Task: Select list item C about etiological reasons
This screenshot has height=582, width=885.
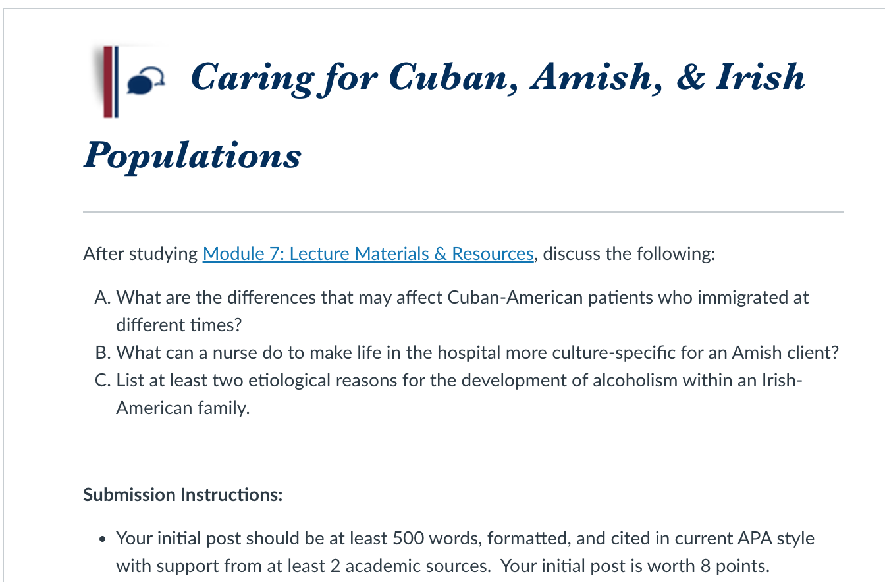Action: (x=448, y=394)
